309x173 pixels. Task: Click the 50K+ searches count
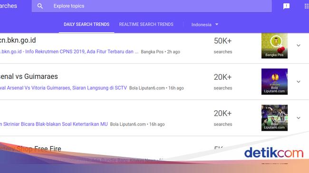pos(222,41)
